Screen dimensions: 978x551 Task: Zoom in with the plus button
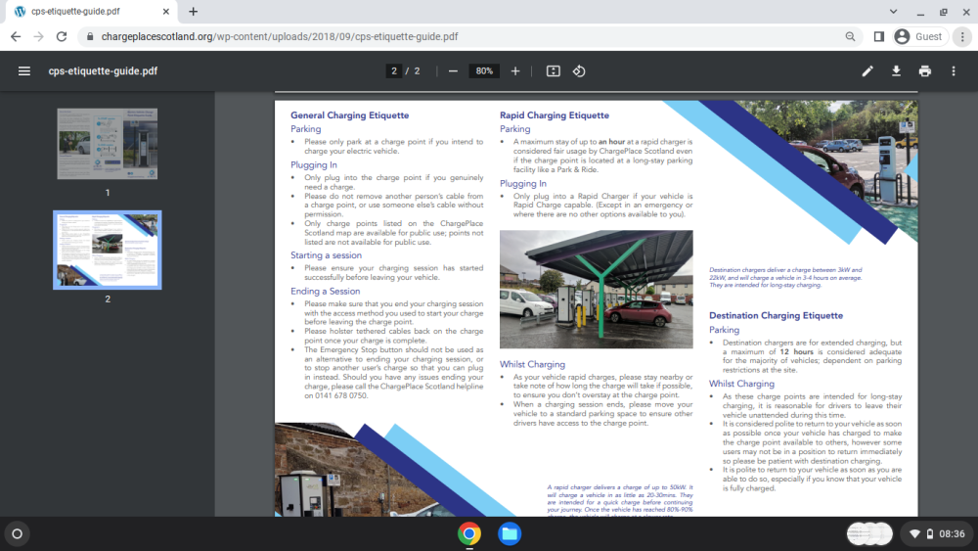515,71
